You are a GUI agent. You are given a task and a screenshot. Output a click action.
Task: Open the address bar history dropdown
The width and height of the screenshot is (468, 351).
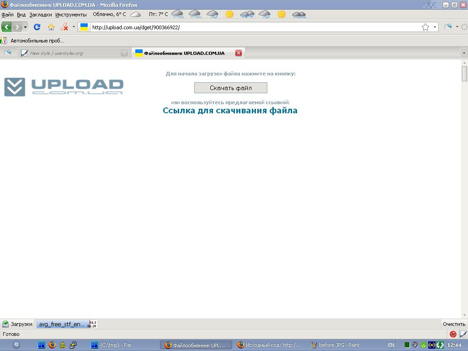click(x=435, y=27)
